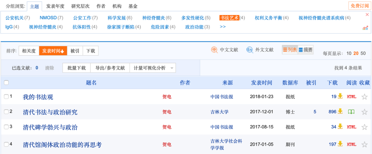The image size is (372, 154).
Task: Open HTML reading for '我的书法观'
Action: (x=351, y=96)
